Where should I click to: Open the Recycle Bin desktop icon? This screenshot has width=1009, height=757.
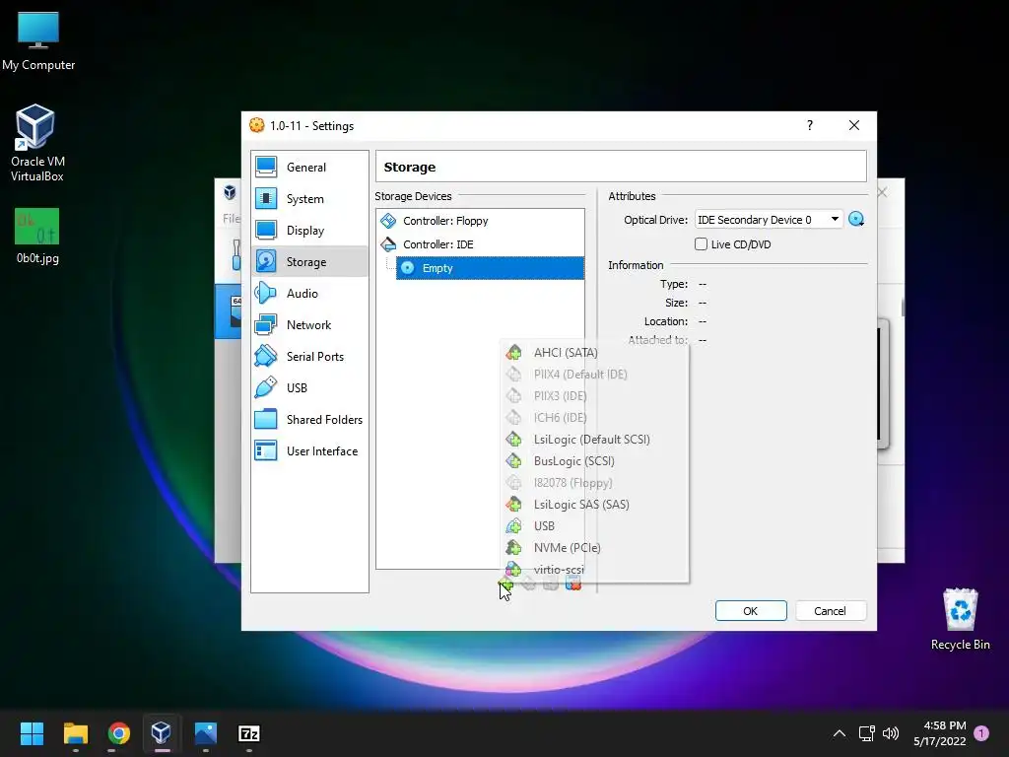pyautogui.click(x=960, y=619)
